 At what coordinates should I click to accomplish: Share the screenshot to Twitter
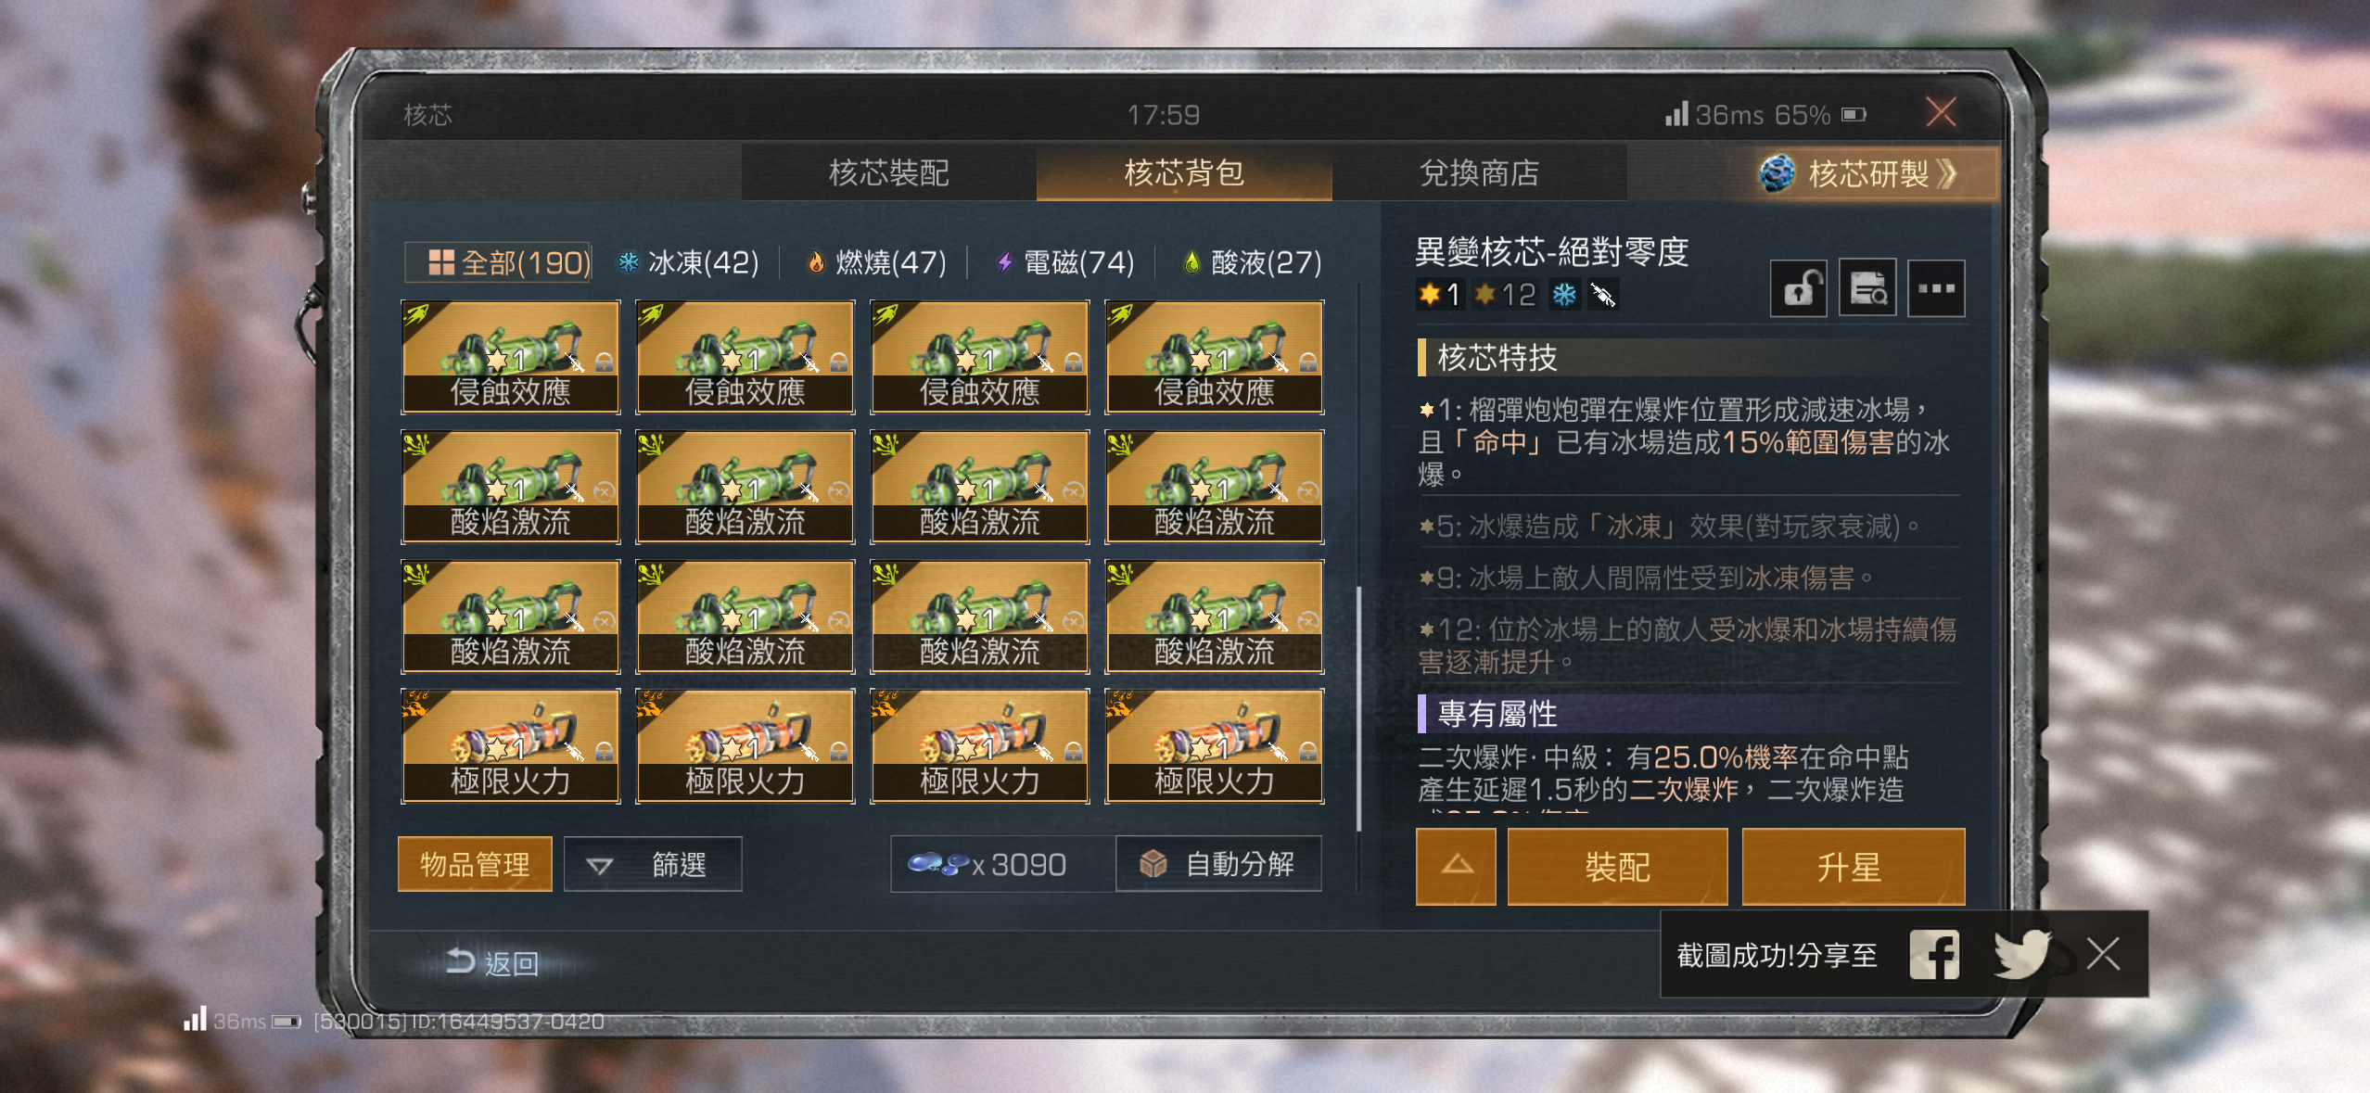2021,954
